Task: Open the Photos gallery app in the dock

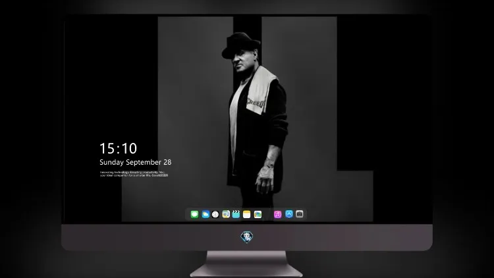Action: point(258,214)
